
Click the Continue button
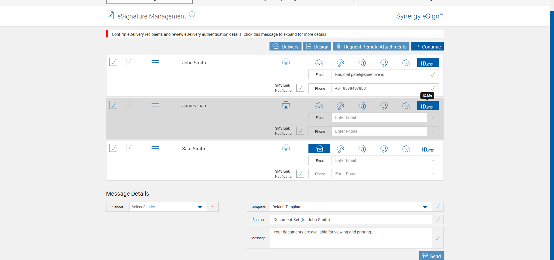pos(427,46)
